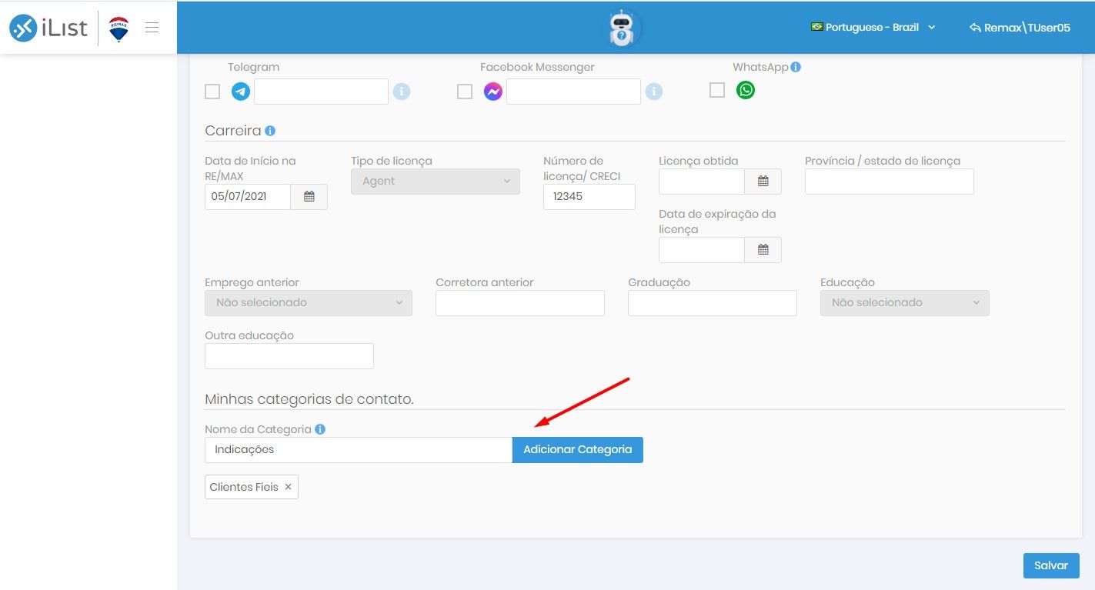
Task: Click the Brazil flag icon
Action: point(817,27)
